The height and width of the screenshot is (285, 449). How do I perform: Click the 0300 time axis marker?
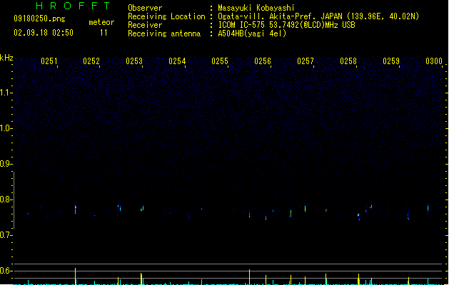pyautogui.click(x=434, y=61)
